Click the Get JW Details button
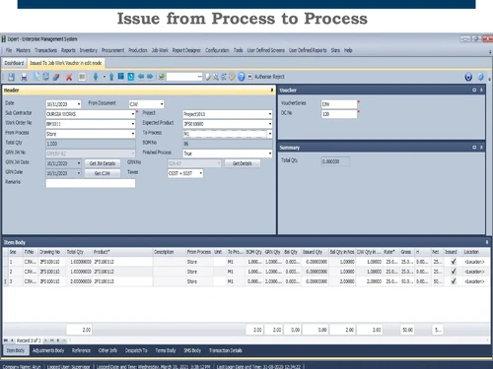This screenshot has height=369, width=493. click(x=103, y=163)
